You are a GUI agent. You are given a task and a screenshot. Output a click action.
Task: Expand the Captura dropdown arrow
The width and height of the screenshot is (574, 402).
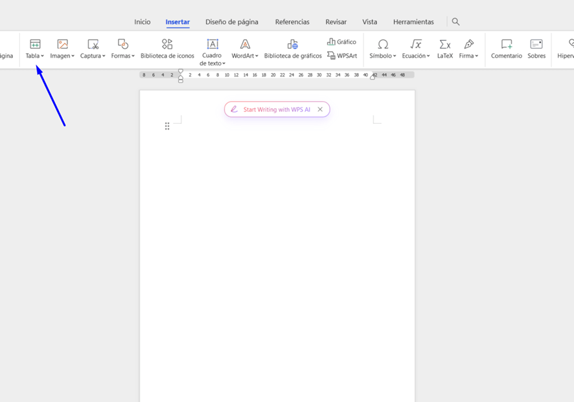coord(104,56)
